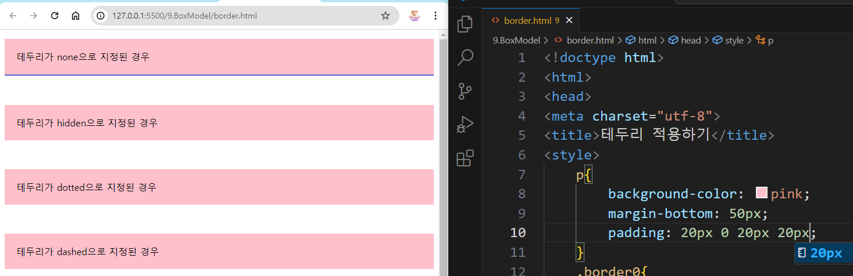Click the border.html breadcrumb item

[584, 41]
